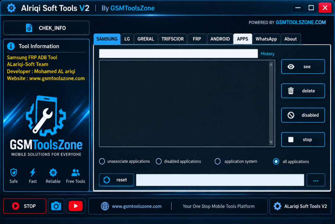335x224 pixels.
Task: Click the ALariqi Soft Tools V2 button label
Action: pyautogui.click(x=306, y=206)
